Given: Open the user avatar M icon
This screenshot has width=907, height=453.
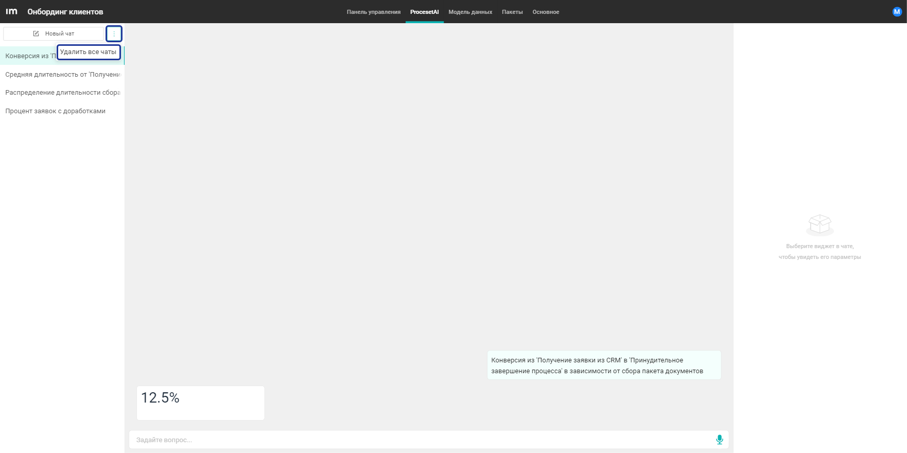Looking at the screenshot, I should click(x=897, y=11).
